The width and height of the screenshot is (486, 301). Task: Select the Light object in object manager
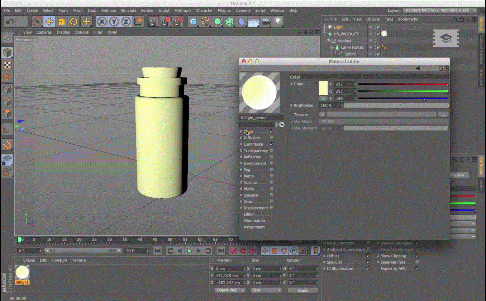[338, 27]
